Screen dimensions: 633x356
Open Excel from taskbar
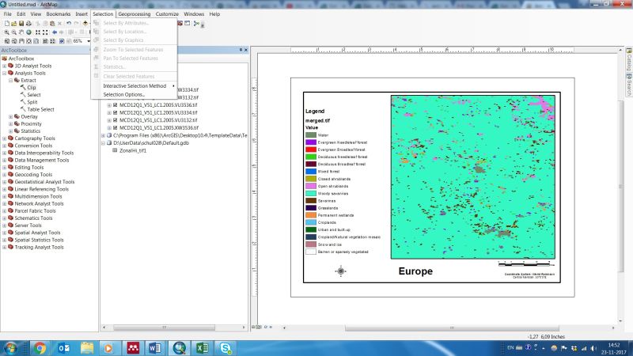click(203, 348)
